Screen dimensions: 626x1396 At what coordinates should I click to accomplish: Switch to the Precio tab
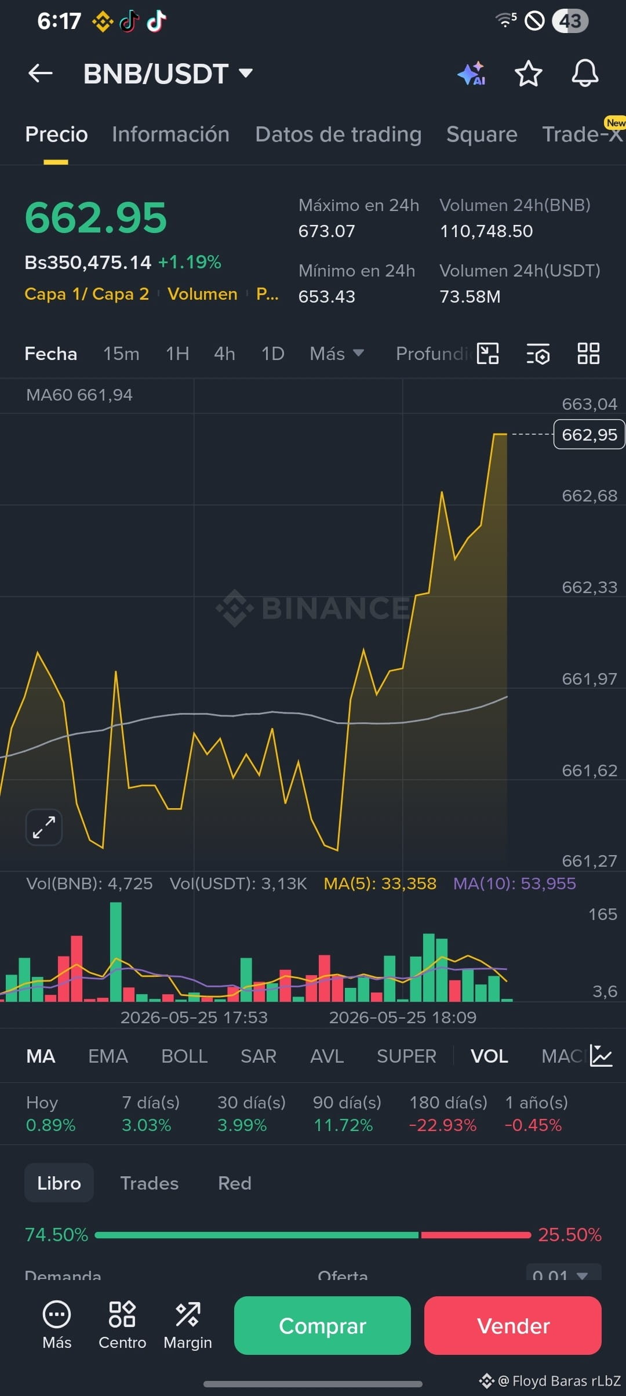click(x=56, y=134)
